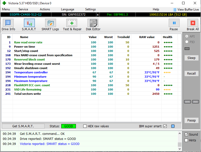Click the blue square color swatch
This screenshot has width=201, height=152.
[173, 126]
